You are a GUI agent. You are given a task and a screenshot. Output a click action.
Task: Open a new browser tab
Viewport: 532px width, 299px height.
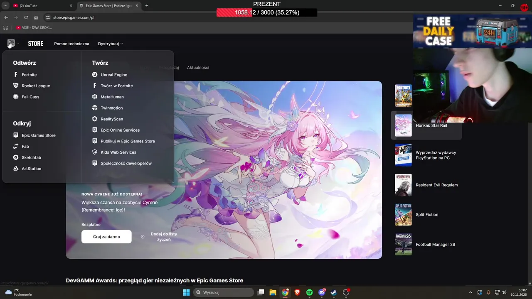147,6
